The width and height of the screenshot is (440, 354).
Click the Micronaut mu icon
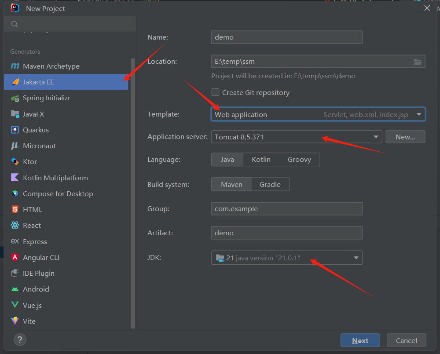(x=15, y=146)
